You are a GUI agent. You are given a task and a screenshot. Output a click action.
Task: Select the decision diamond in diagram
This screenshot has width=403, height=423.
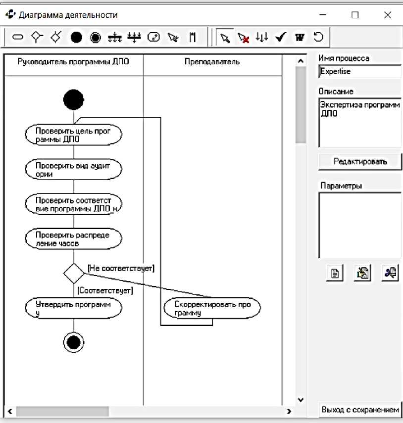tap(74, 273)
